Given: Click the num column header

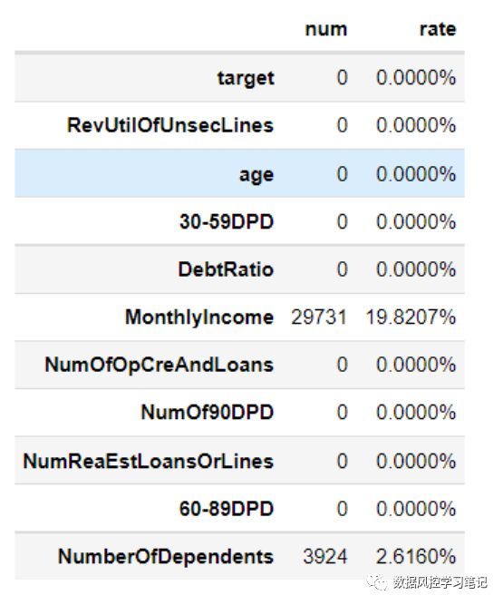Looking at the screenshot, I should click(326, 29).
